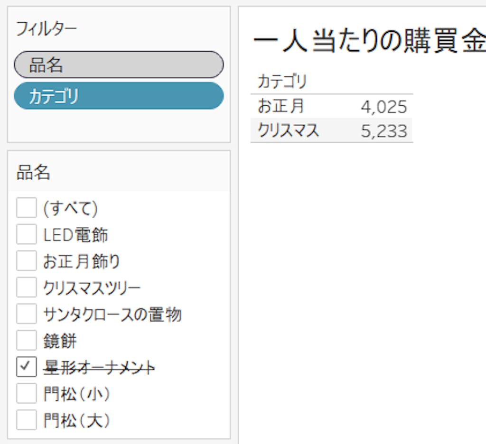This screenshot has height=444, width=486.
Task: Tick the お正月飾り checkbox
Action: pyautogui.click(x=26, y=261)
